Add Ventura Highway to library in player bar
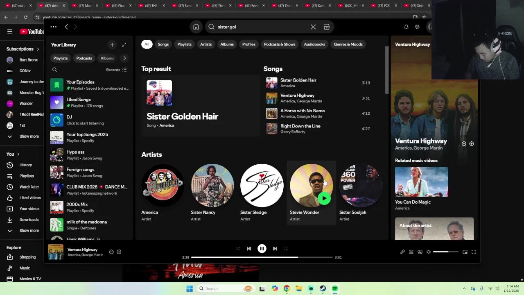The image size is (524, 295). pos(119,252)
